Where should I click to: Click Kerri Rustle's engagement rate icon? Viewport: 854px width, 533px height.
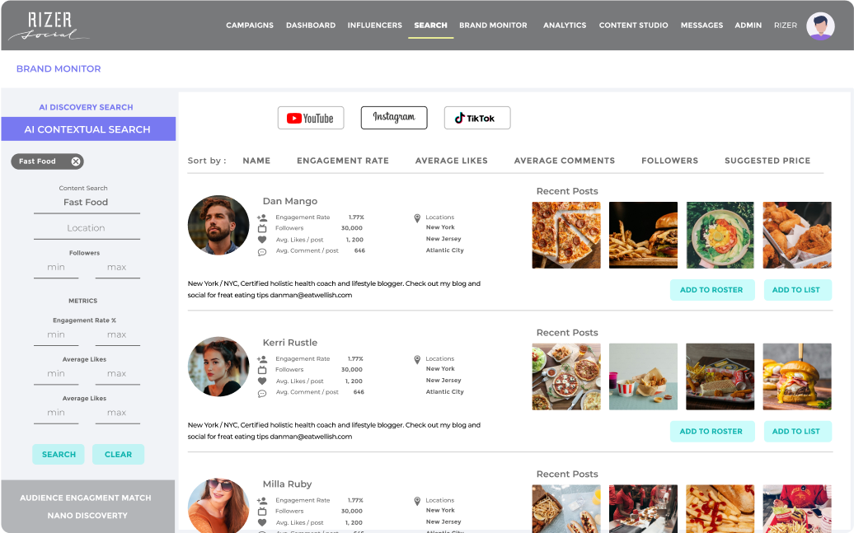coord(262,359)
